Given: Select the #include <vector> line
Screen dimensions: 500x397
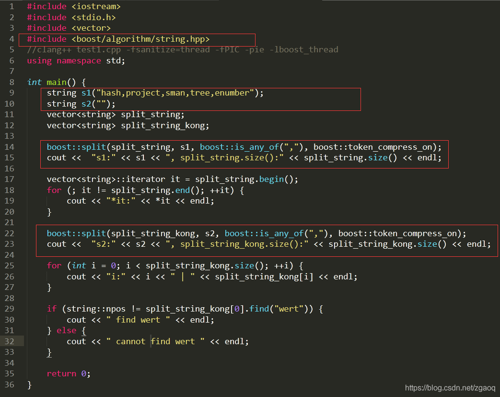Looking at the screenshot, I should (x=69, y=28).
